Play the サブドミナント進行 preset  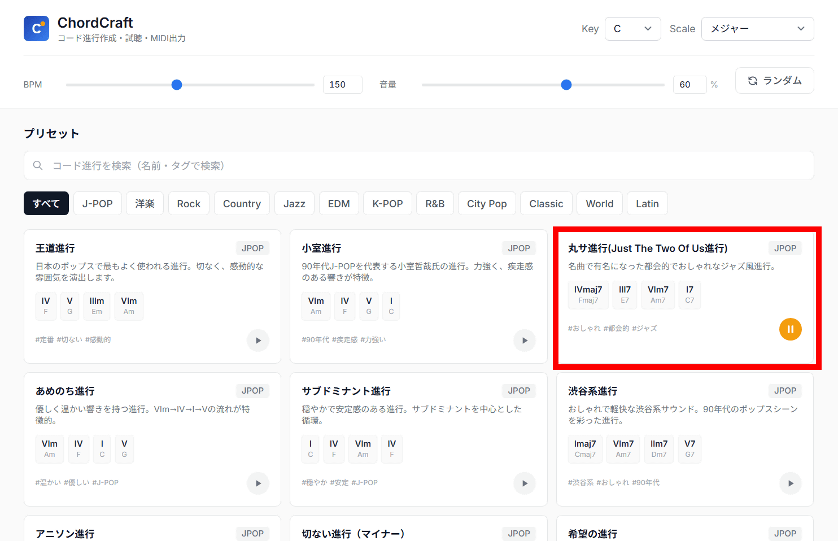point(524,483)
